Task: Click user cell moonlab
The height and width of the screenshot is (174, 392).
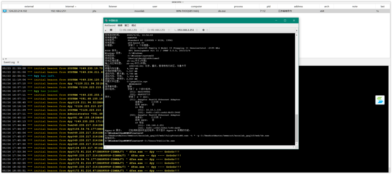Action: click(x=139, y=11)
